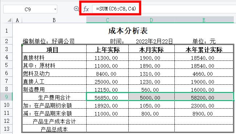Select row 12 header

6,121
